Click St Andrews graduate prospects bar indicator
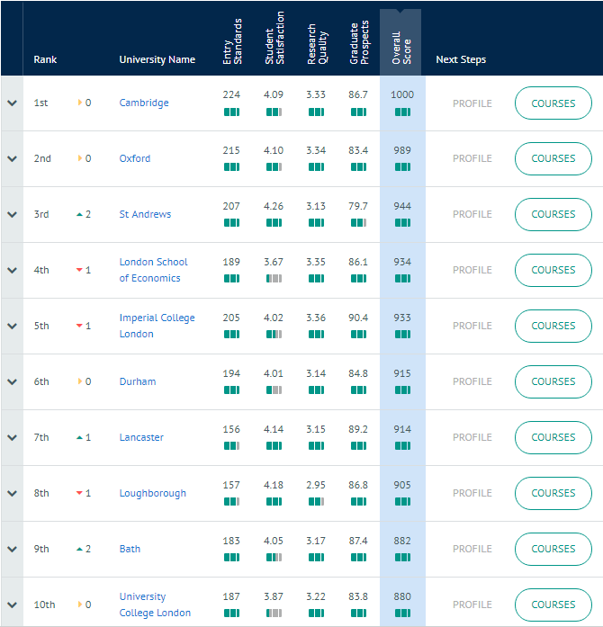This screenshot has height=627, width=603. click(358, 223)
